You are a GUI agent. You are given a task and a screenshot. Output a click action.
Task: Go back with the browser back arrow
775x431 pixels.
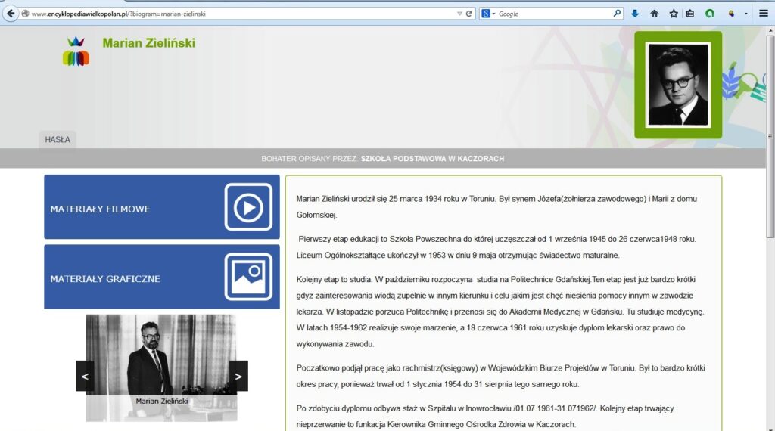coord(11,14)
